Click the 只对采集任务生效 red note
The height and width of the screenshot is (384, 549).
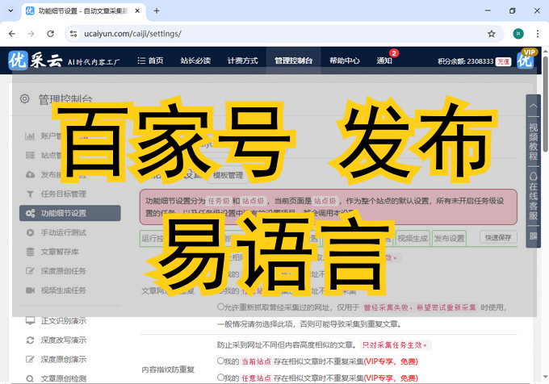[x=396, y=345]
